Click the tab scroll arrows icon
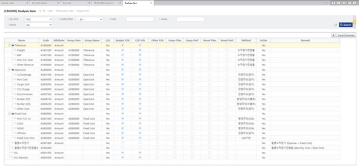The width and height of the screenshot is (359, 168). pos(327,3)
